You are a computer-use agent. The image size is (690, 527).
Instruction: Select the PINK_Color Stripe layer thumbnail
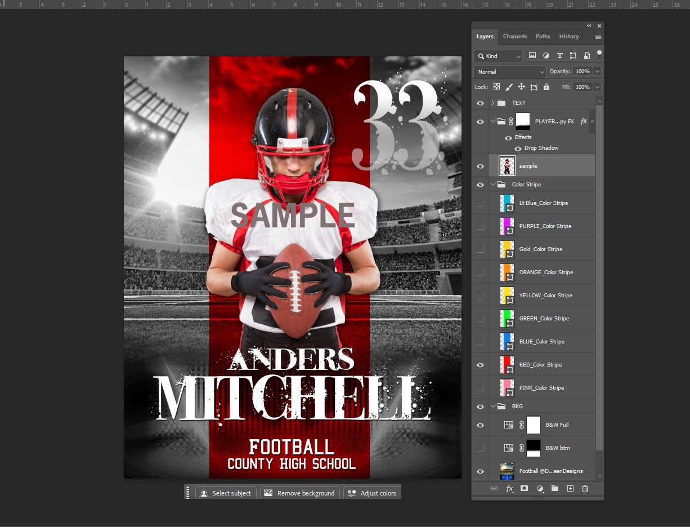(x=507, y=388)
